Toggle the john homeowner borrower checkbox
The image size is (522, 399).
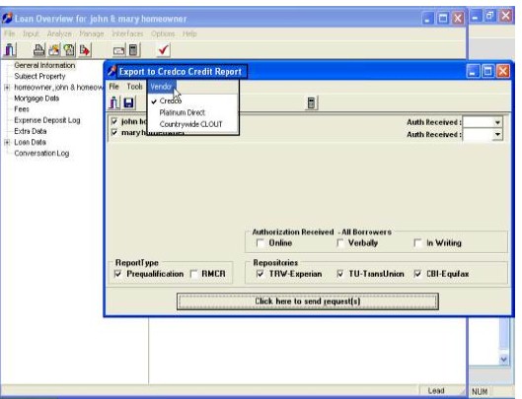point(114,121)
